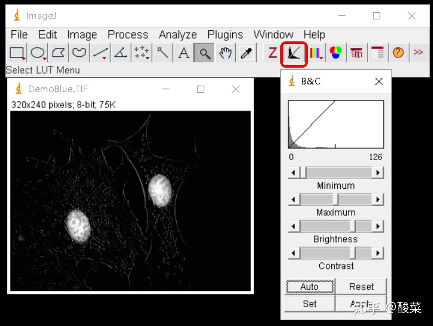Select the text tool

[183, 52]
